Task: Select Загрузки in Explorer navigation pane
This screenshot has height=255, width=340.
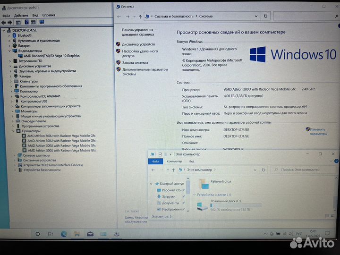Action: 169,196
